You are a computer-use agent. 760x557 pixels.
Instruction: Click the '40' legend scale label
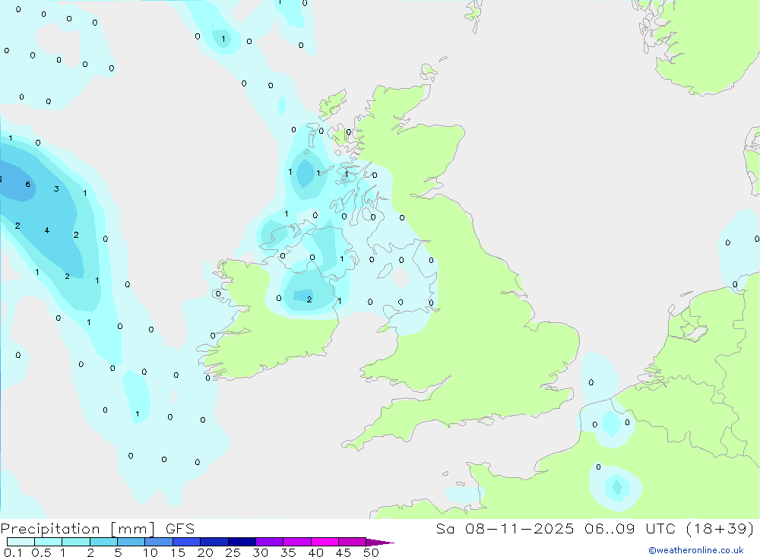point(315,552)
